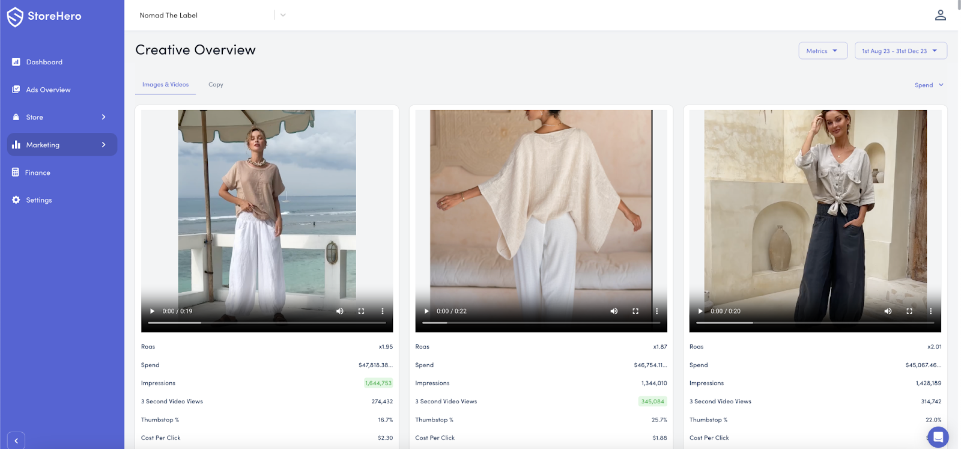This screenshot has height=449, width=961.
Task: Switch to the Copy tab
Action: click(216, 85)
